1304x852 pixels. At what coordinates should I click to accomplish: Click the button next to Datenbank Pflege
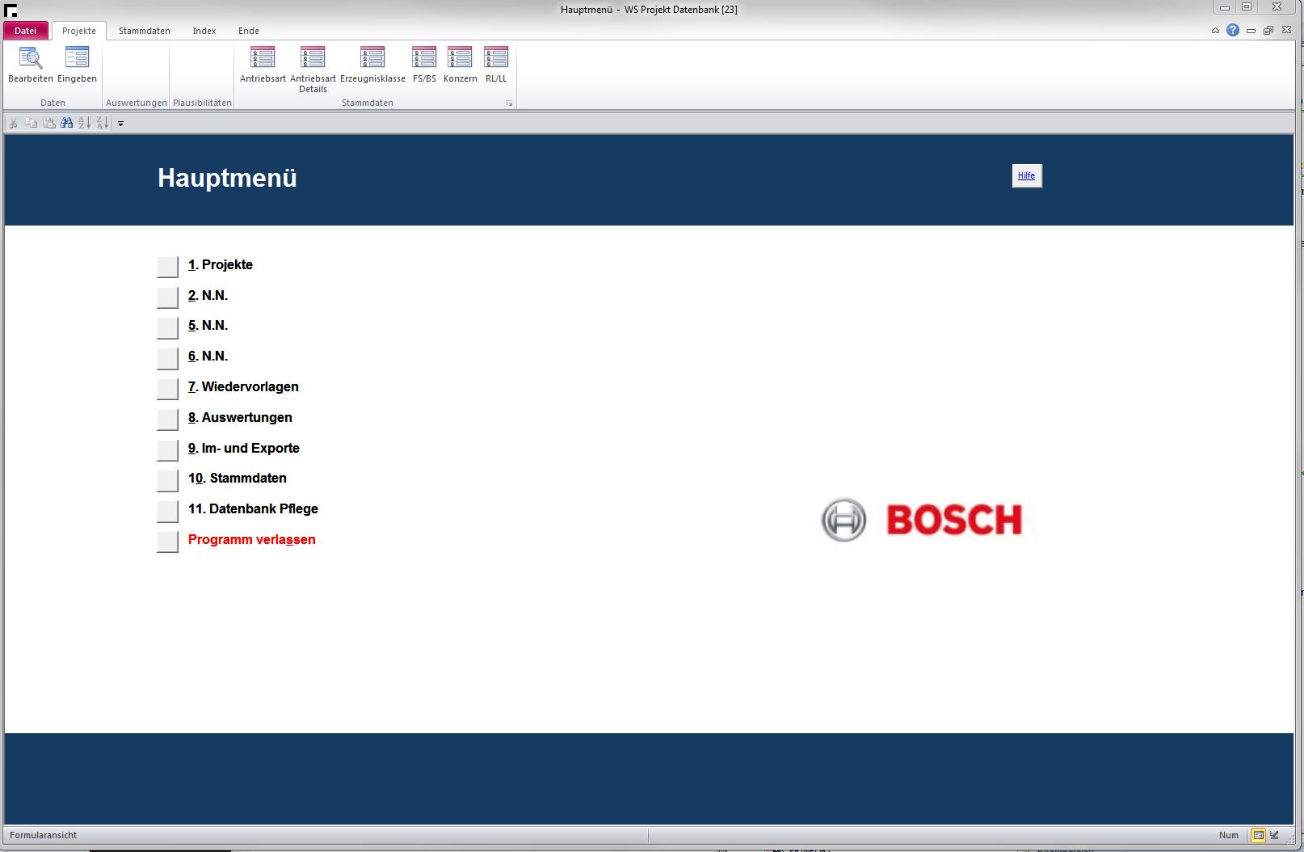[x=167, y=511]
